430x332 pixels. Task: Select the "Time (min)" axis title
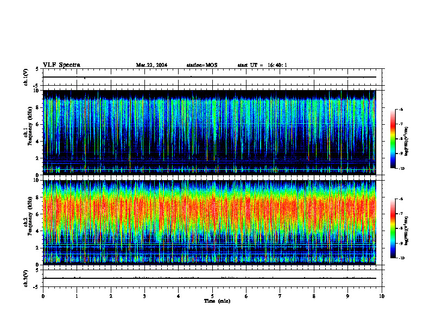click(x=217, y=301)
